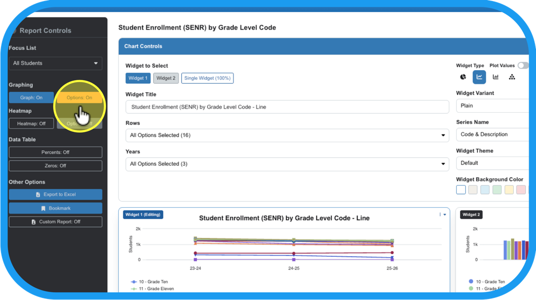536x300 pixels.
Task: Select the scatter plot widget type
Action: pos(512,77)
